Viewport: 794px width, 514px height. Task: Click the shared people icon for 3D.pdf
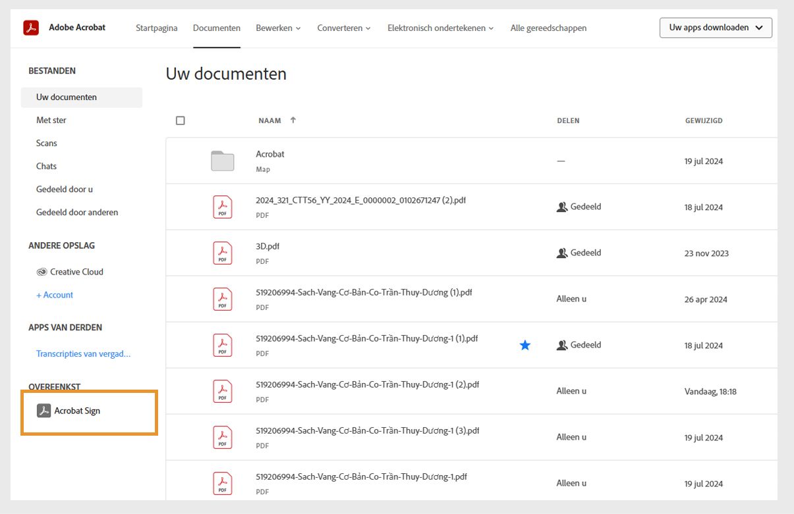click(562, 253)
